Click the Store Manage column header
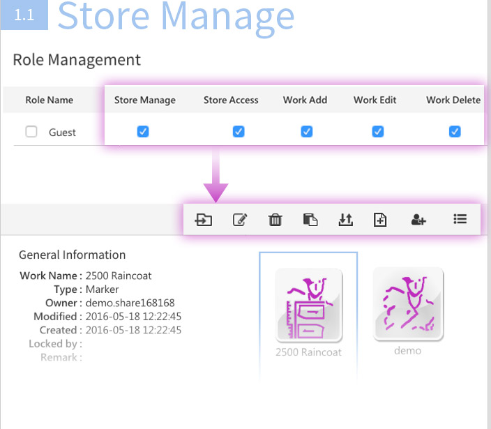This screenshot has height=429, width=491. coord(145,100)
